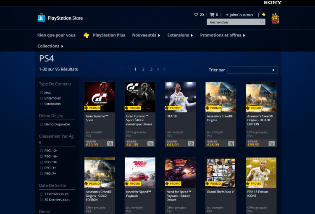Add Gran Turismo Sport €29,99 to cart

110,144
